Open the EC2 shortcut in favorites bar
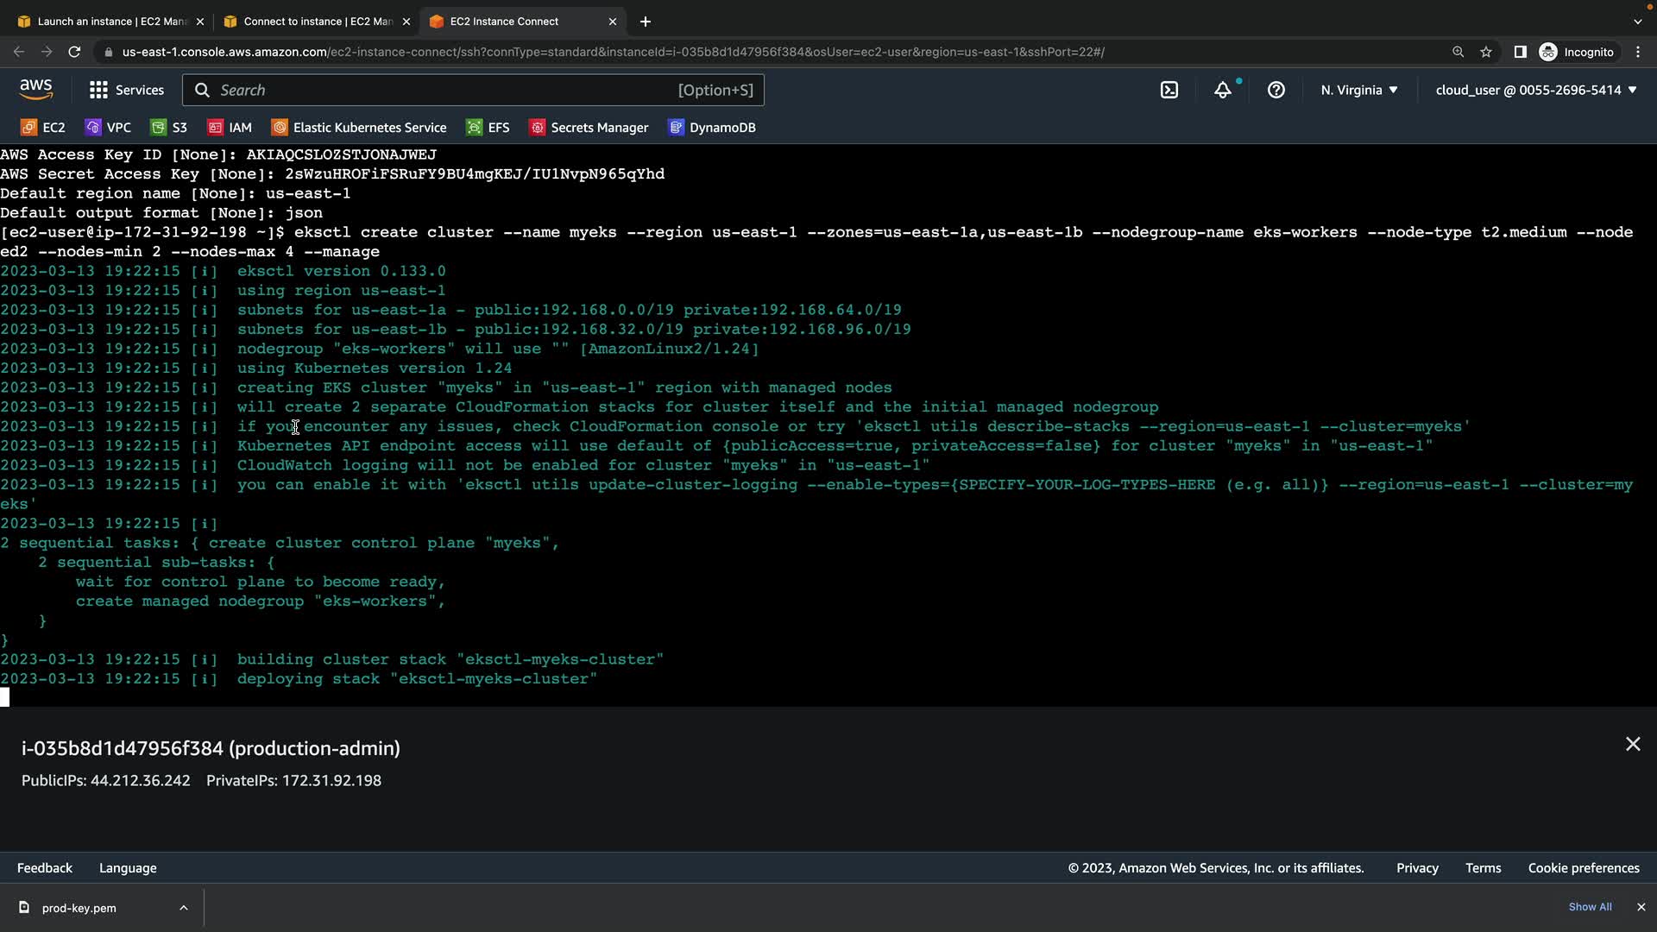The width and height of the screenshot is (1657, 932). pyautogui.click(x=43, y=128)
